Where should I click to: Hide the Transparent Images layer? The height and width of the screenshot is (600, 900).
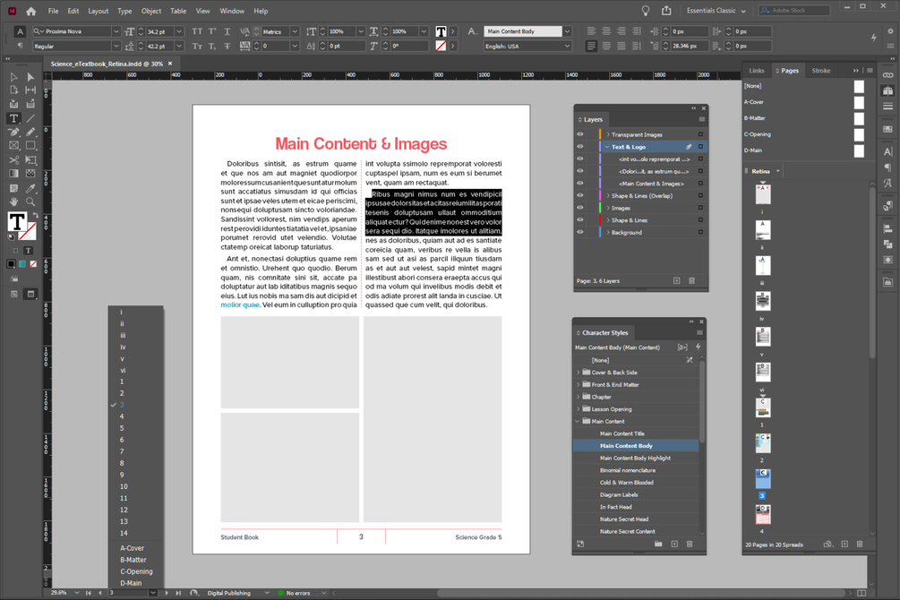[x=579, y=134]
